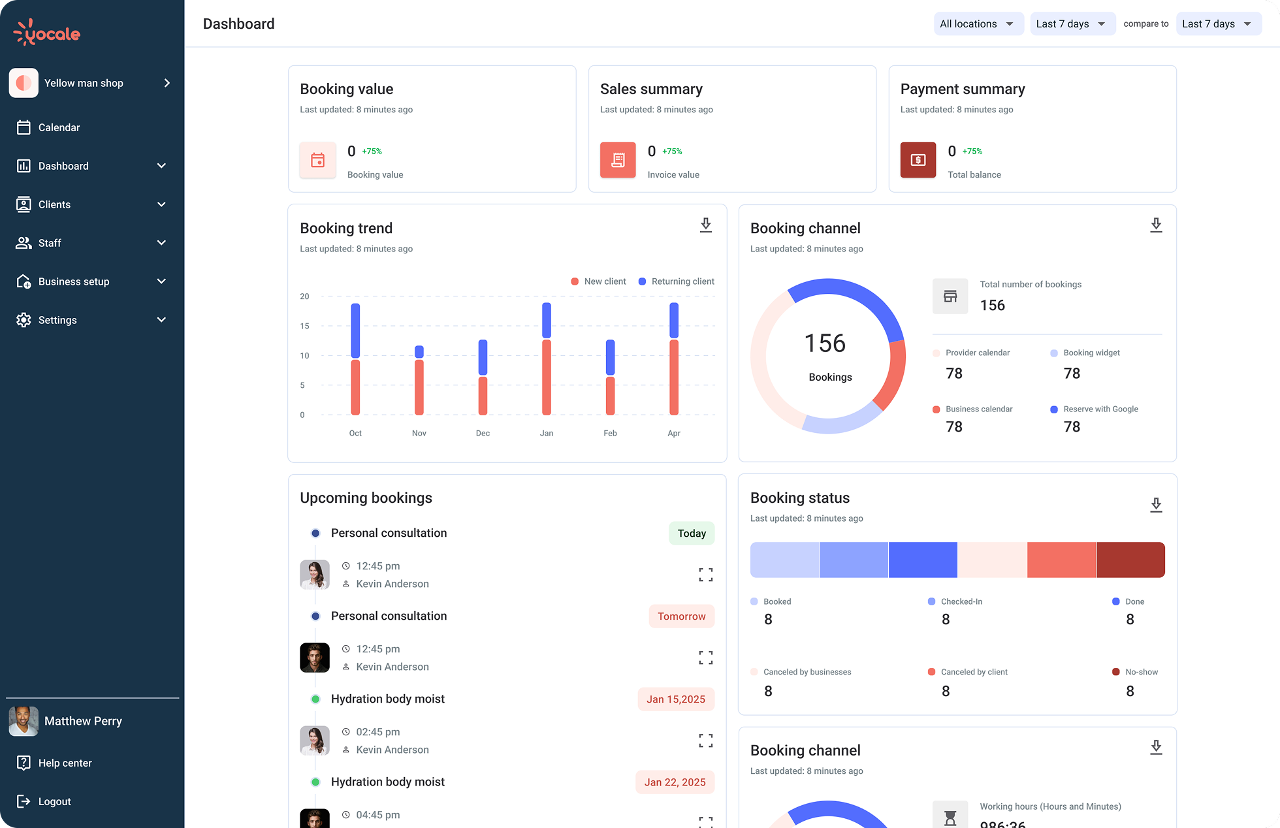Expand the Yellow man shop chevron
1280x828 pixels.
click(x=167, y=83)
